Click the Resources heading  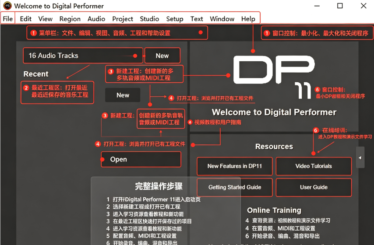point(274,146)
